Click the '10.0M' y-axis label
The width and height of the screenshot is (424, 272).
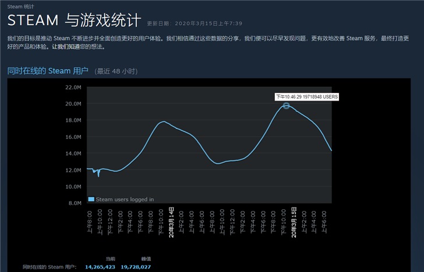click(x=73, y=187)
